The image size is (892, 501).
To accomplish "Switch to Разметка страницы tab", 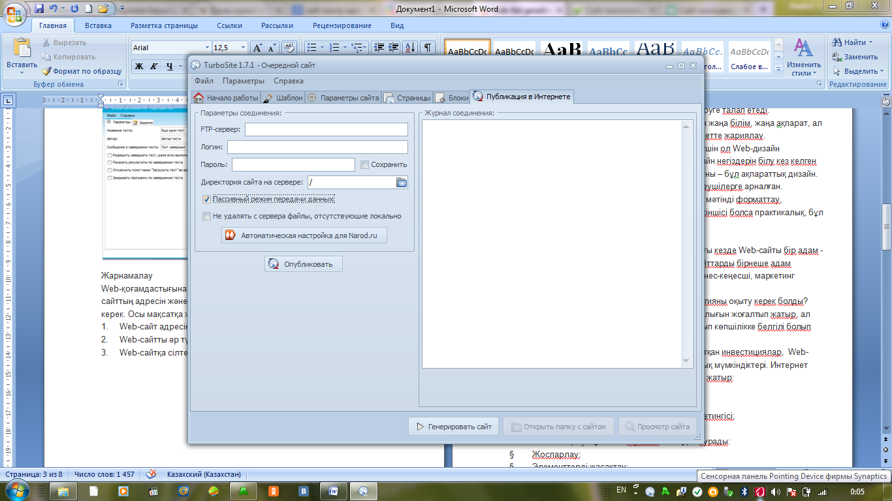I will click(x=164, y=25).
